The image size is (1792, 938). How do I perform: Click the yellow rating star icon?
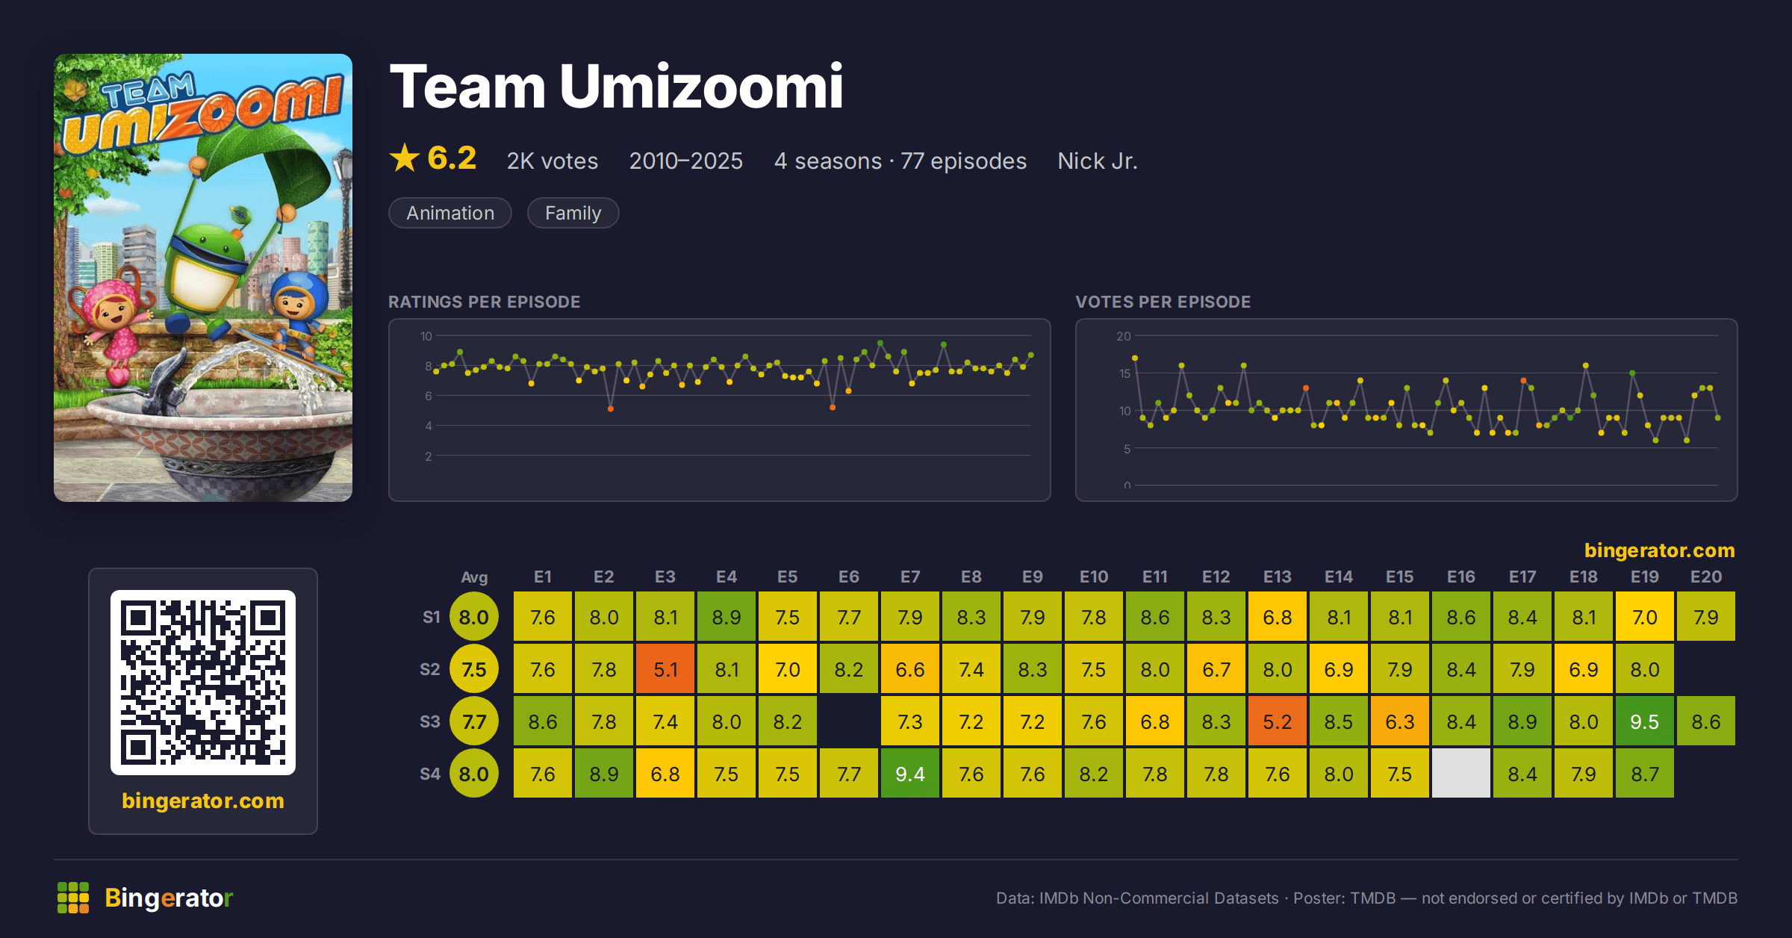coord(405,158)
